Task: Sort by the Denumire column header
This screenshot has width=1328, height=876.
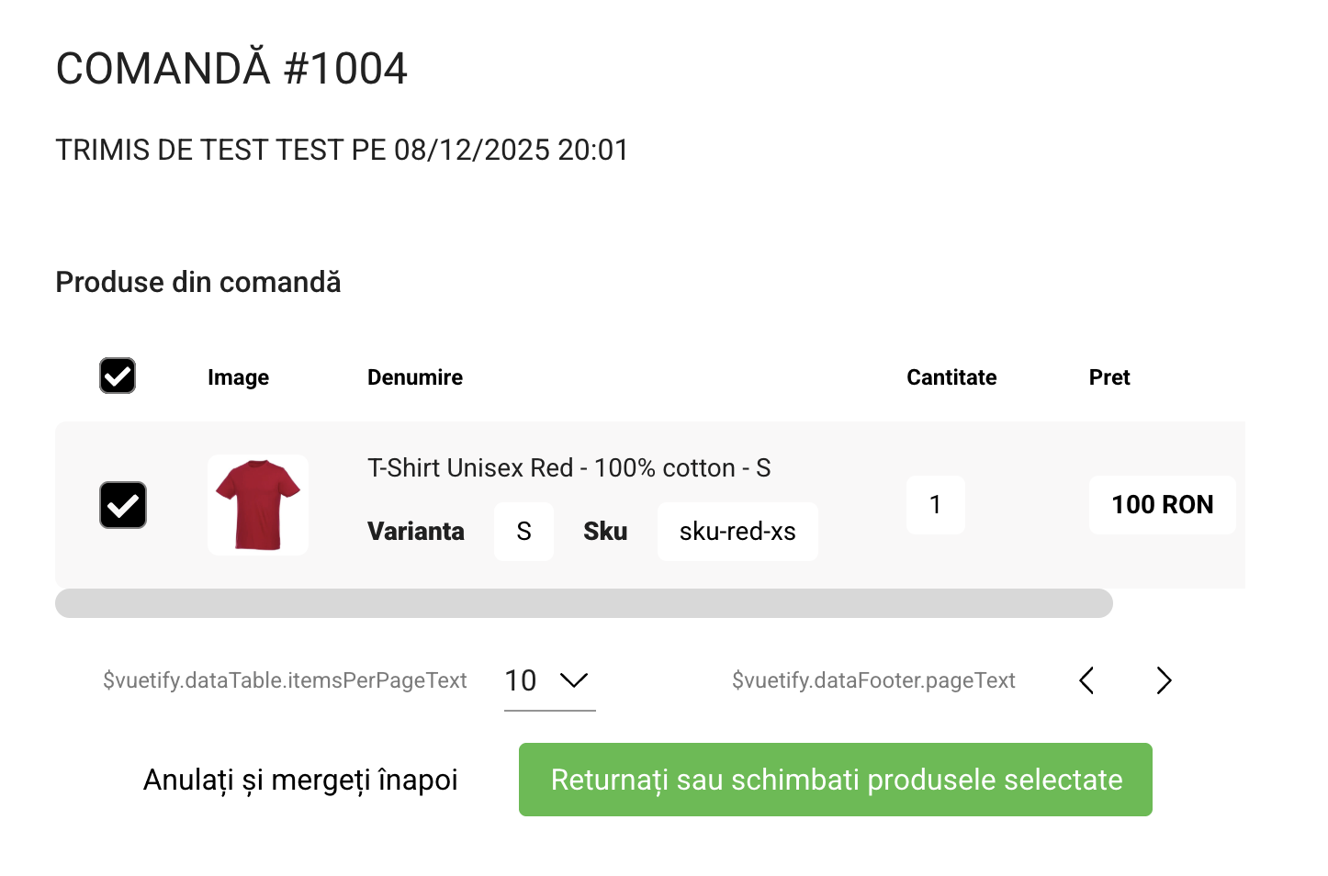Action: 415,377
